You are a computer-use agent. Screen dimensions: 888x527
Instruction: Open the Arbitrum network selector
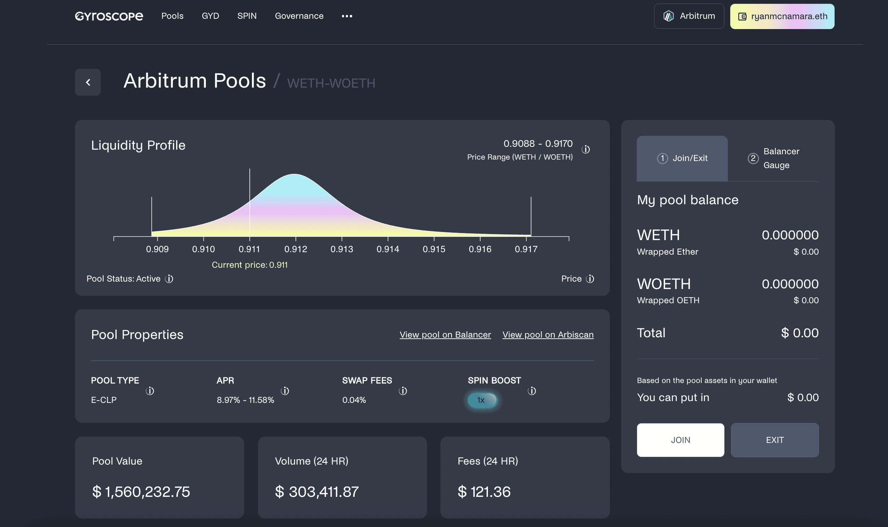[689, 16]
